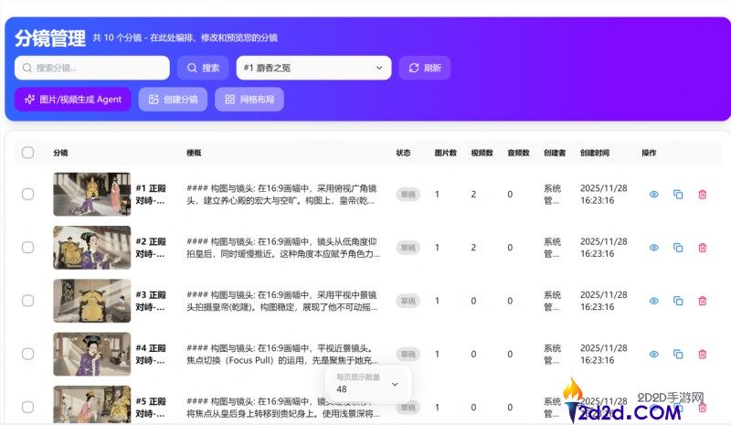This screenshot has height=425, width=731.
Task: Click the 草稿 status badge of row #3
Action: (x=408, y=301)
